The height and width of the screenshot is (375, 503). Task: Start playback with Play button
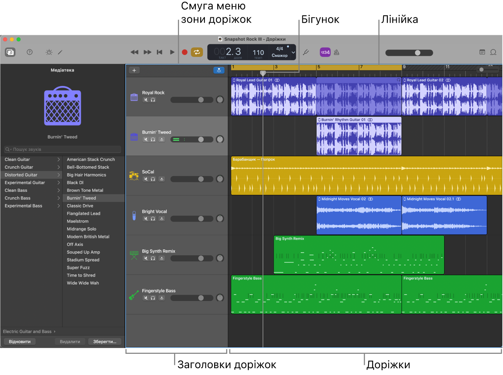pos(172,52)
